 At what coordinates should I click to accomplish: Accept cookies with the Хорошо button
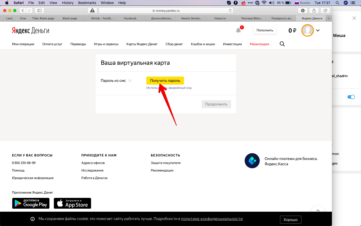290,220
